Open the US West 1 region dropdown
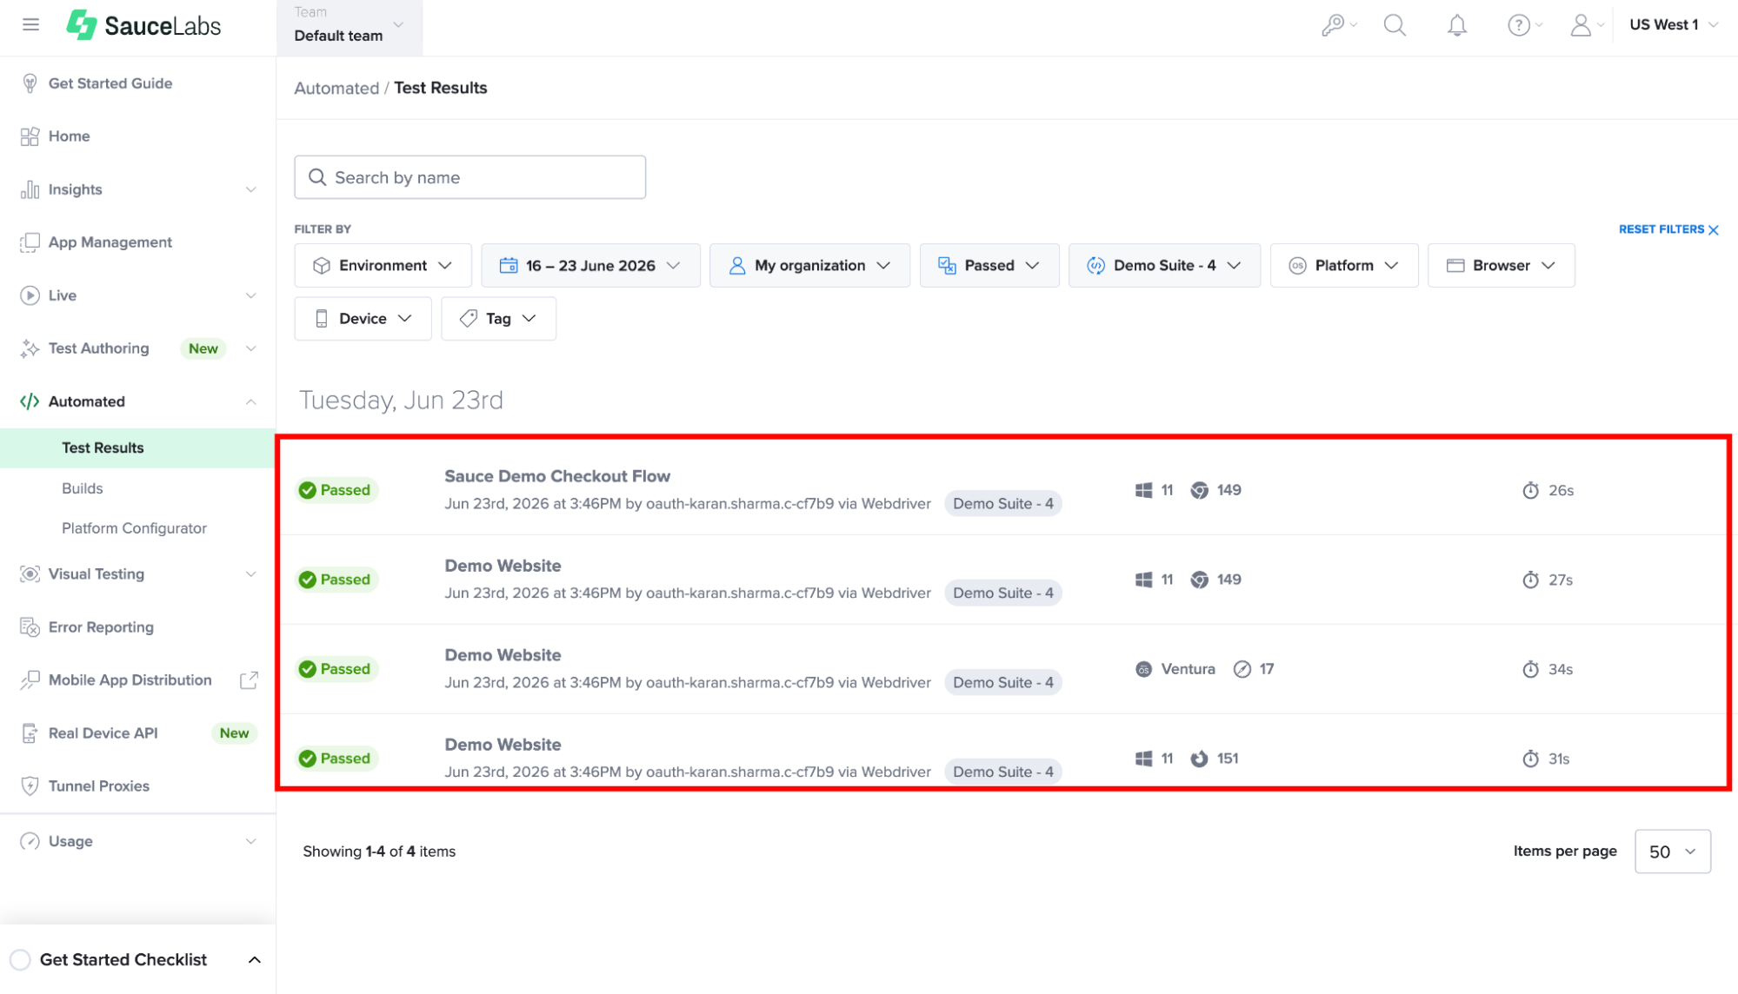The width and height of the screenshot is (1738, 994). coord(1674,25)
